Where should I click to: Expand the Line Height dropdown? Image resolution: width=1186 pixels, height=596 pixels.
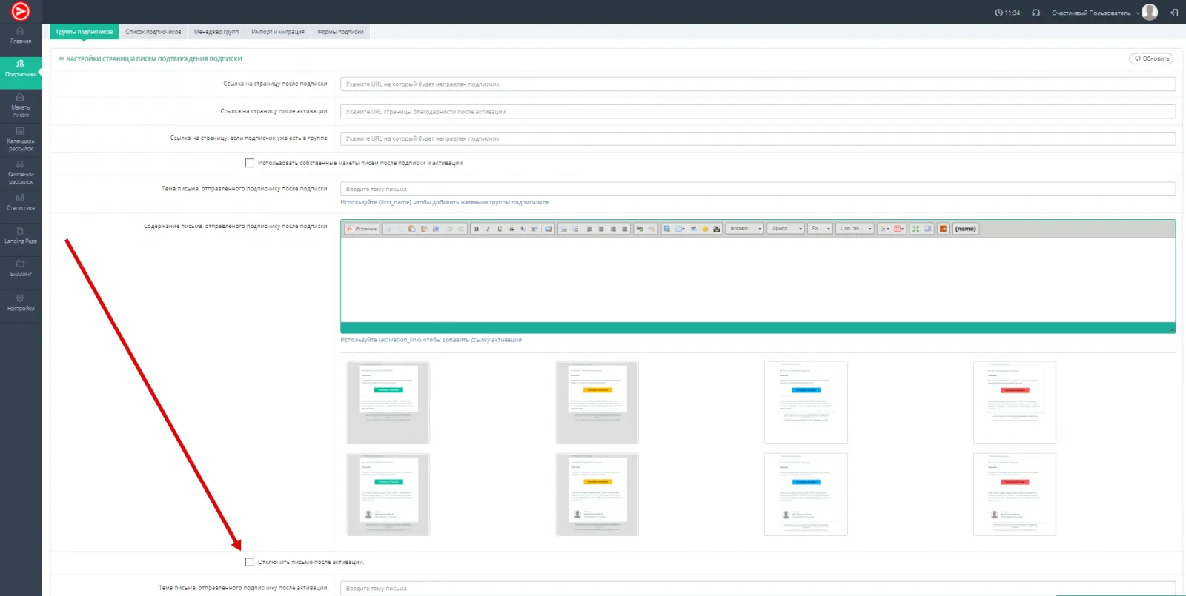coord(855,229)
